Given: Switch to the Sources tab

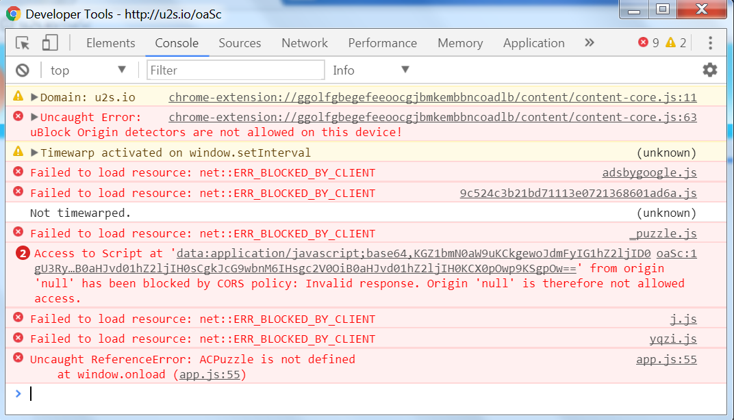Looking at the screenshot, I should click(x=240, y=42).
